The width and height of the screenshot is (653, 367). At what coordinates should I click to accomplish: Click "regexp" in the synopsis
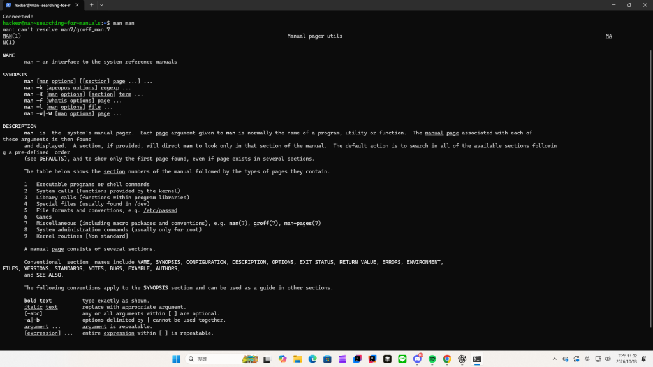point(110,88)
